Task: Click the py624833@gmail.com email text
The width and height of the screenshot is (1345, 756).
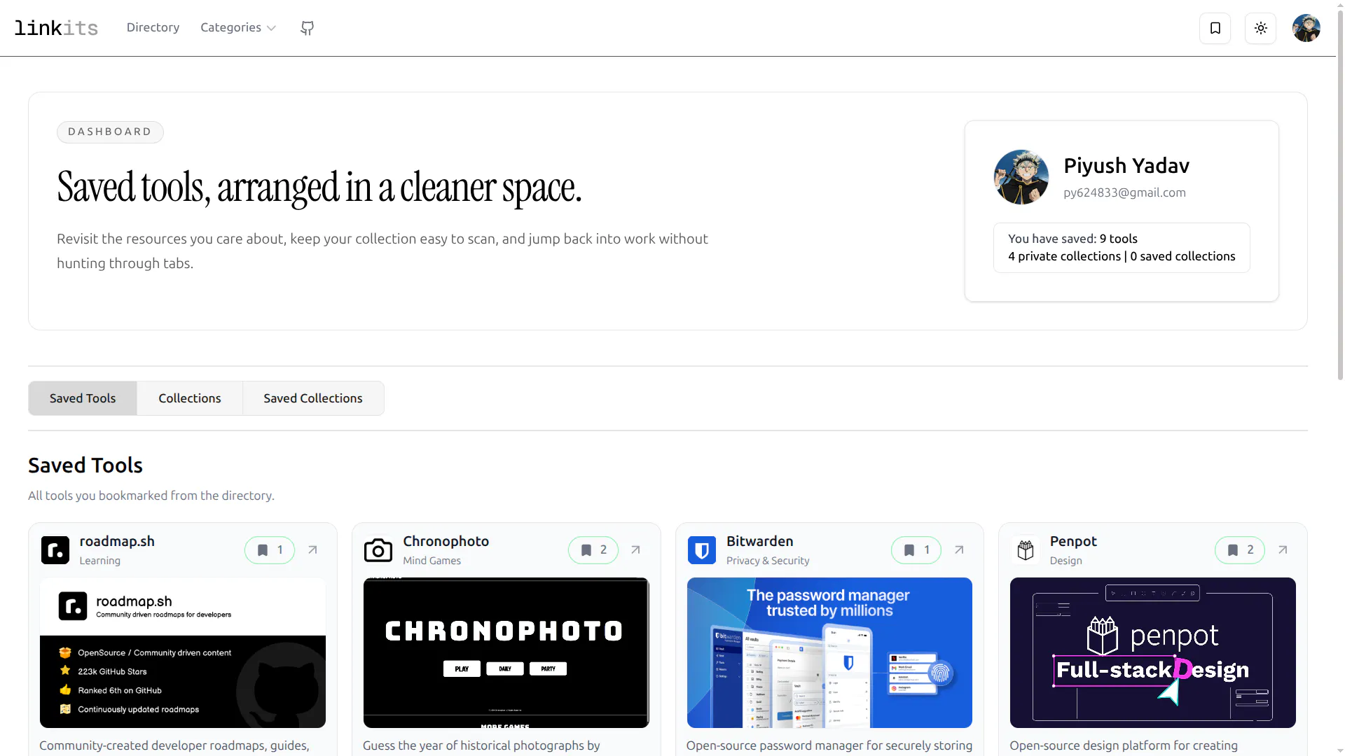Action: click(x=1124, y=192)
